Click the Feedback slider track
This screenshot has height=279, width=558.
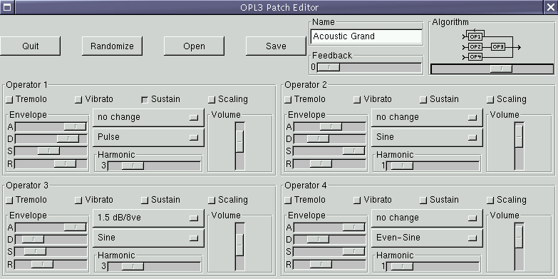369,67
